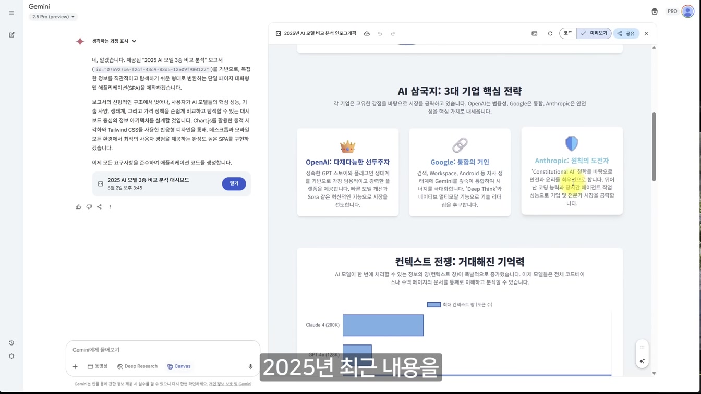Click the OpenAI: 다재다능한 선두주자 heading
The width and height of the screenshot is (701, 394).
(347, 162)
